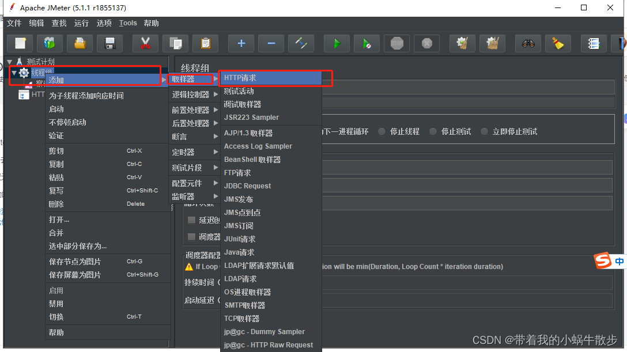
Task: Click the Shutdown threads icon
Action: [x=426, y=43]
